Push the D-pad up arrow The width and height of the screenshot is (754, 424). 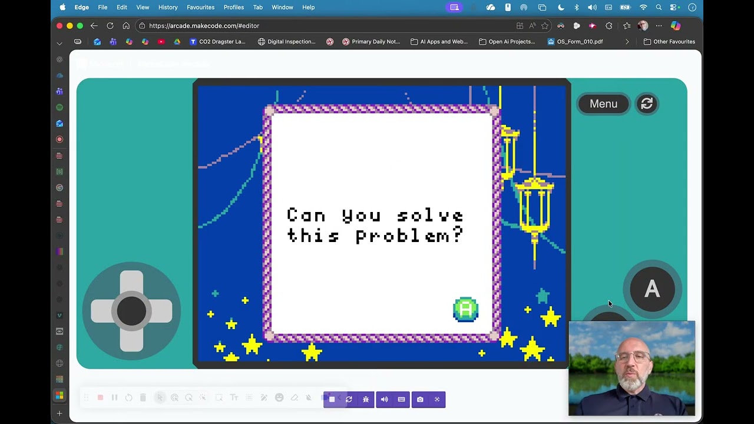coord(131,281)
